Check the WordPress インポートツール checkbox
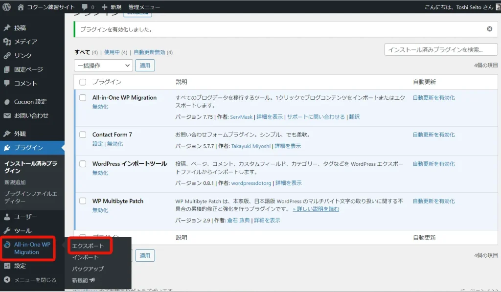The width and height of the screenshot is (501, 292). (x=83, y=164)
